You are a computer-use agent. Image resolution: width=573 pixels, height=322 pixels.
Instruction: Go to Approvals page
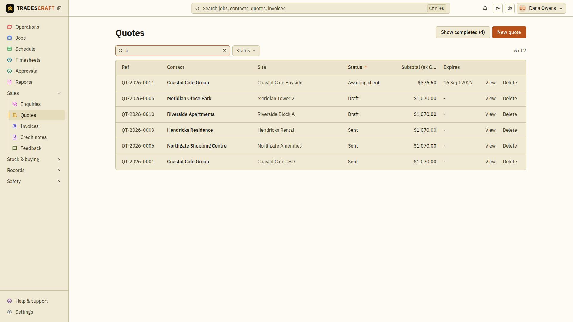click(34, 71)
